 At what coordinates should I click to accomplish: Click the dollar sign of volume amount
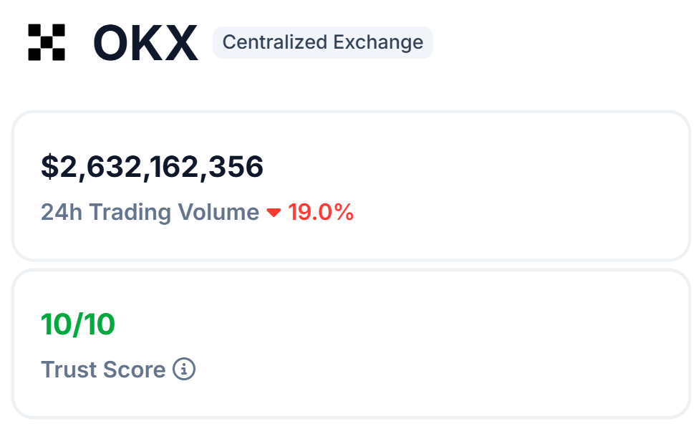pyautogui.click(x=49, y=167)
